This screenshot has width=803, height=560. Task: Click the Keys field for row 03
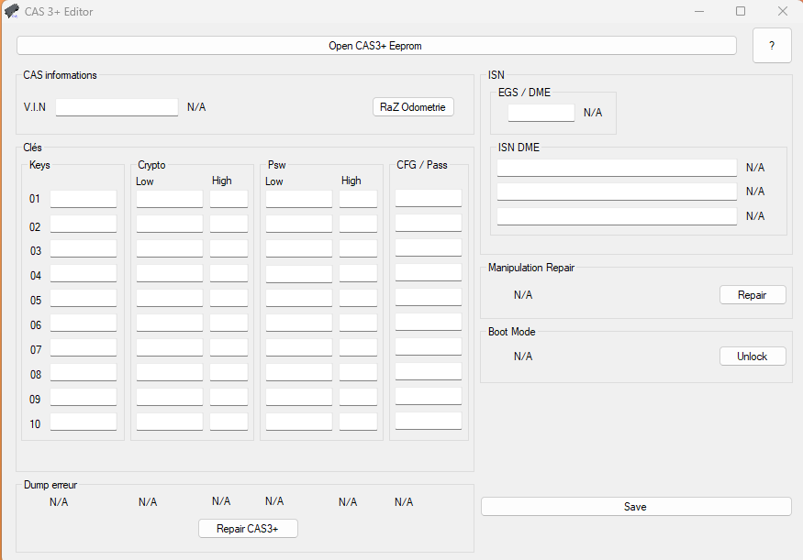point(84,248)
